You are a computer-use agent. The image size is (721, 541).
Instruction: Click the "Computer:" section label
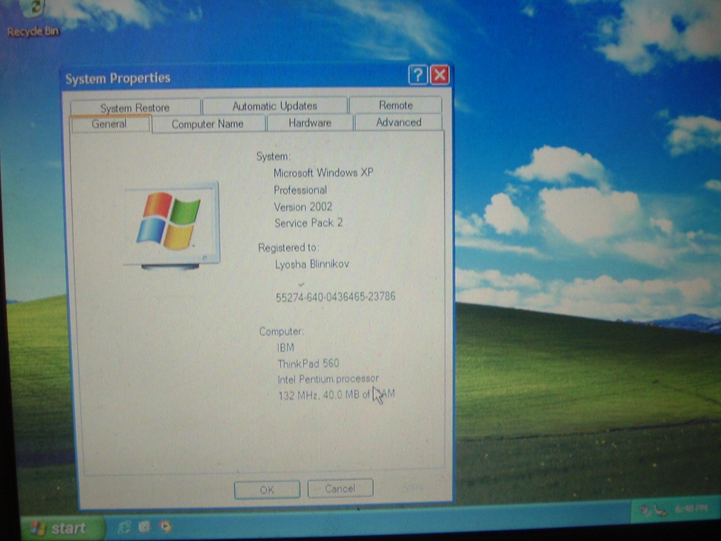[281, 331]
